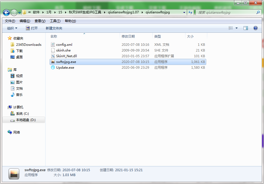Go back with the blue Back arrow
This screenshot has width=264, height=184.
(6, 13)
